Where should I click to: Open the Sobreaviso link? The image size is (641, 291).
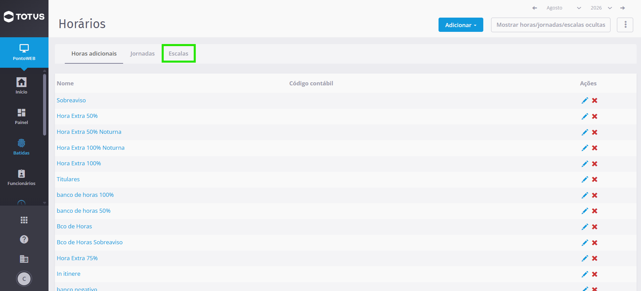71,100
